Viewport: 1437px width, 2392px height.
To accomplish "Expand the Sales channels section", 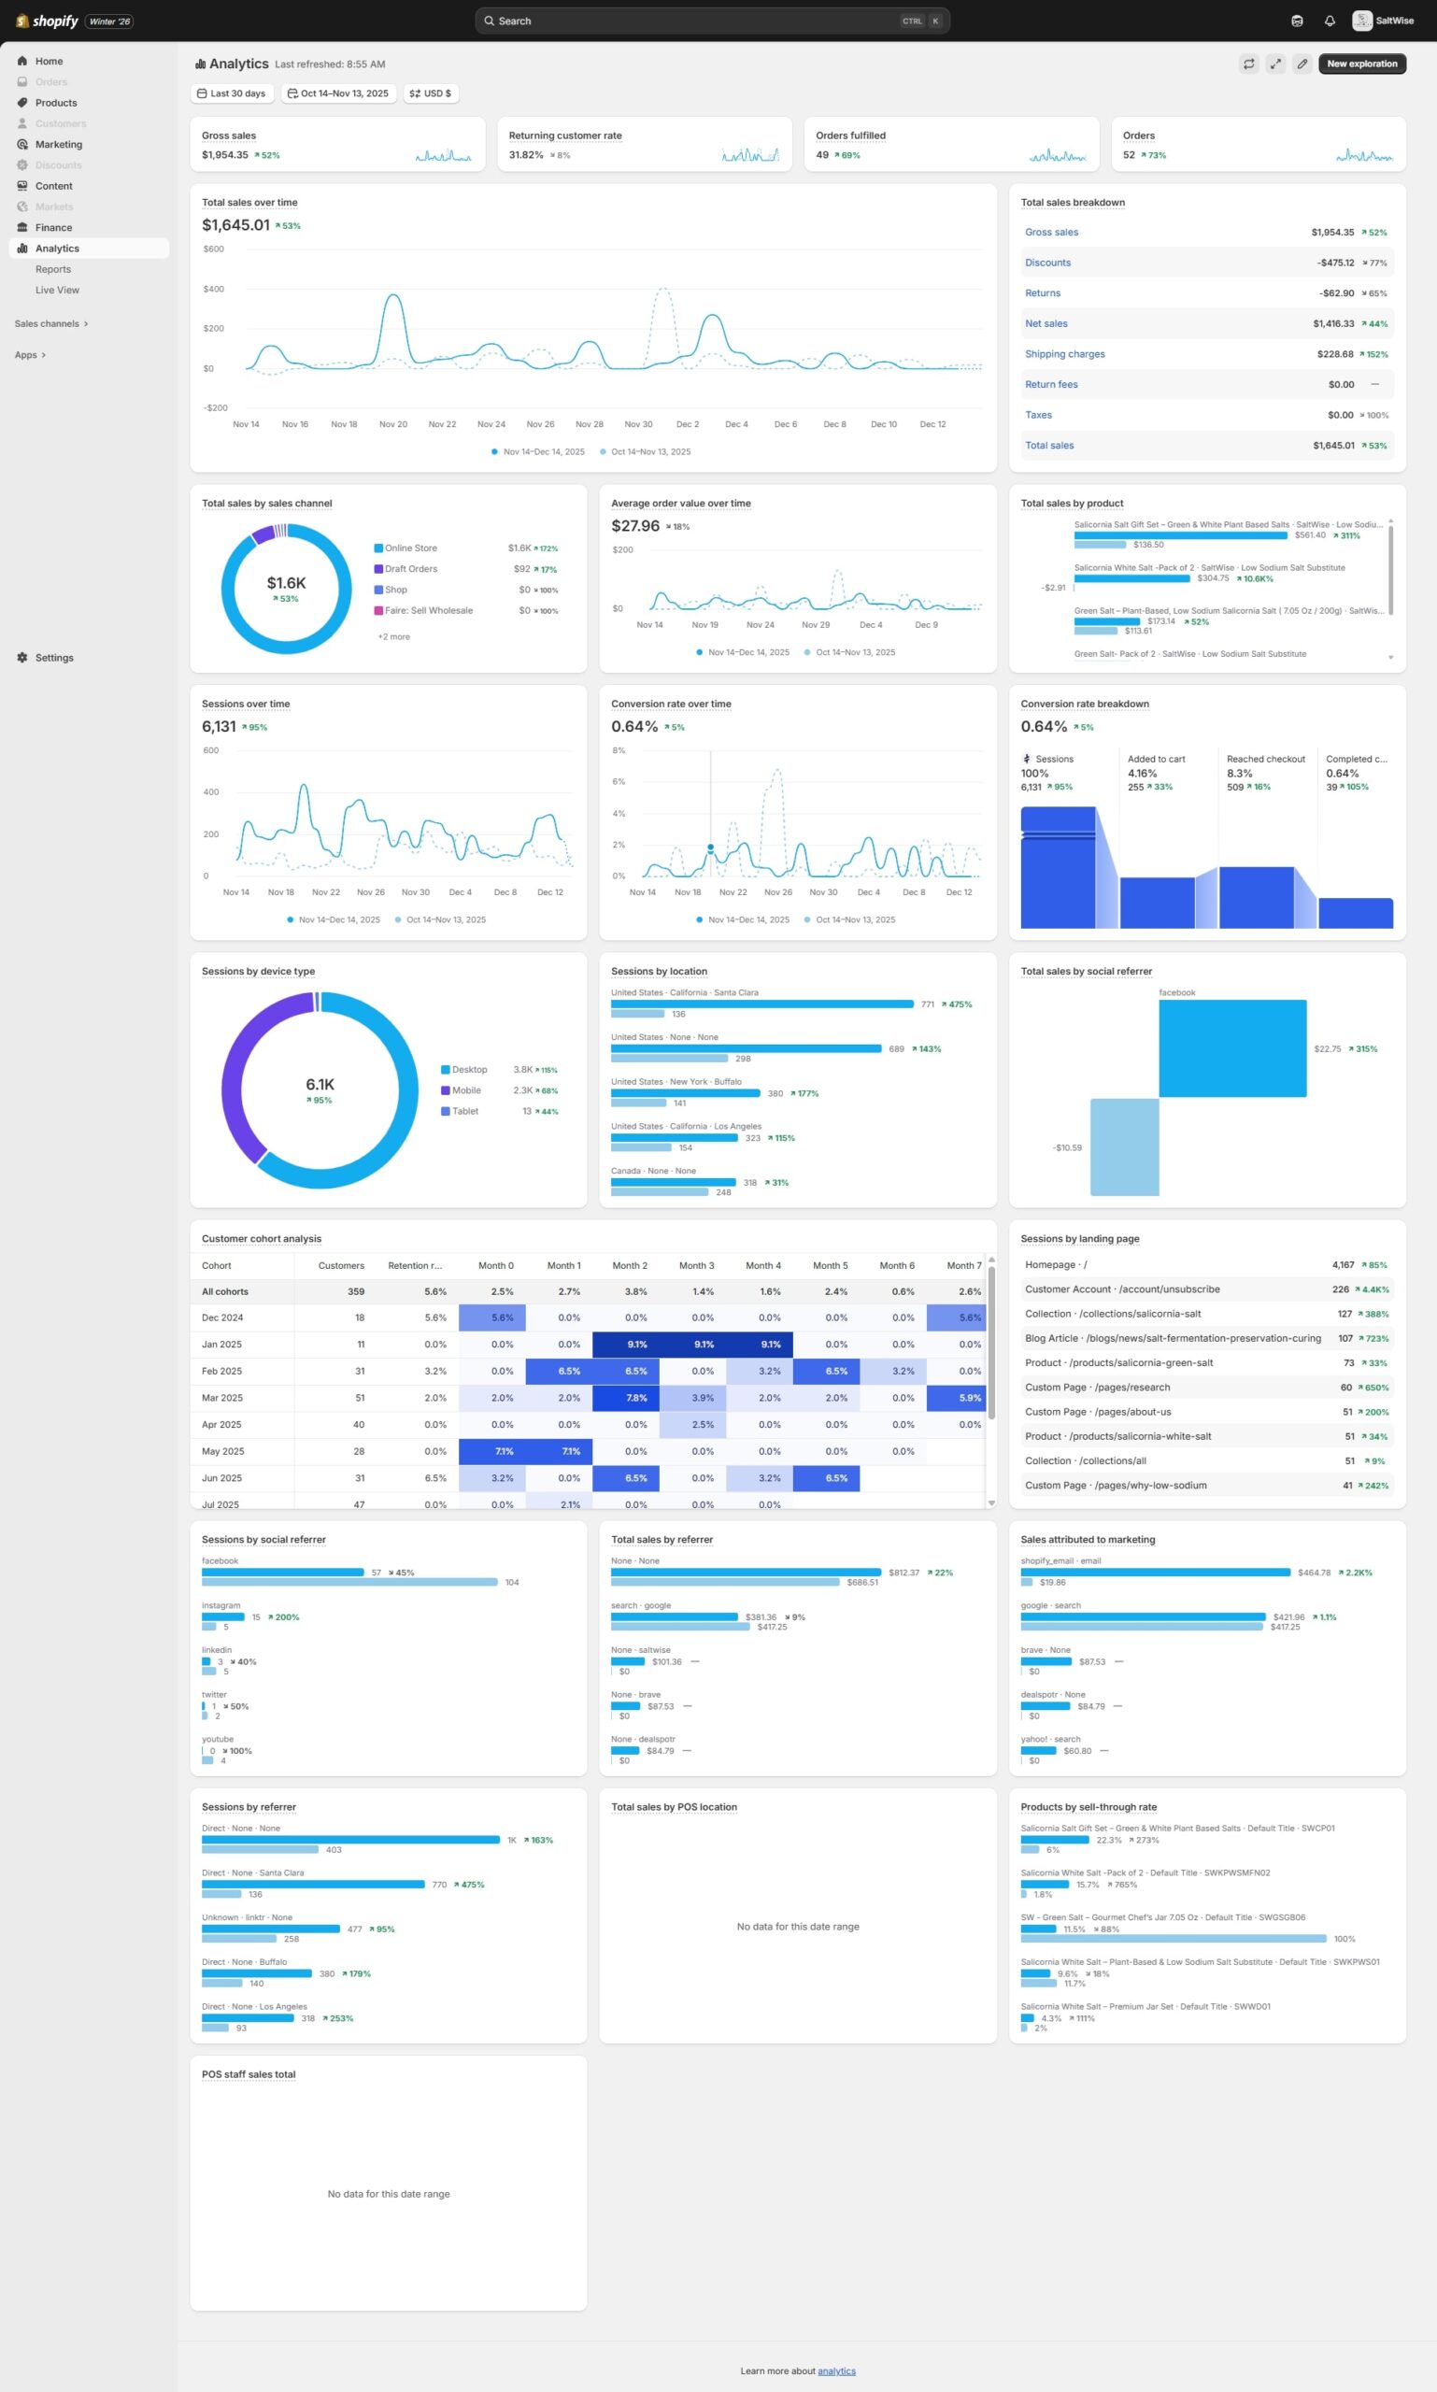I will [x=51, y=323].
